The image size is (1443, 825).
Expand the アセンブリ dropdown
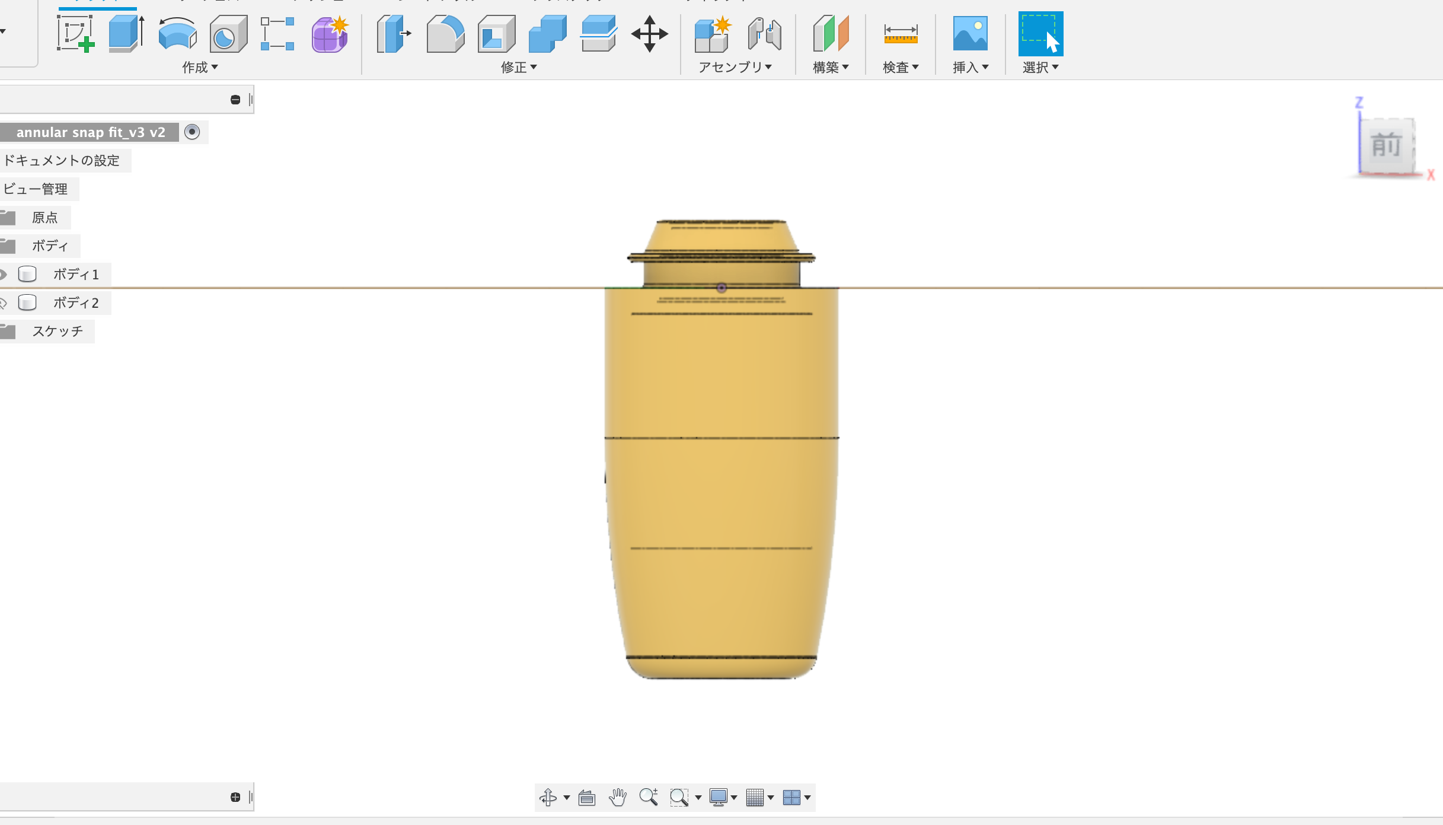735,68
